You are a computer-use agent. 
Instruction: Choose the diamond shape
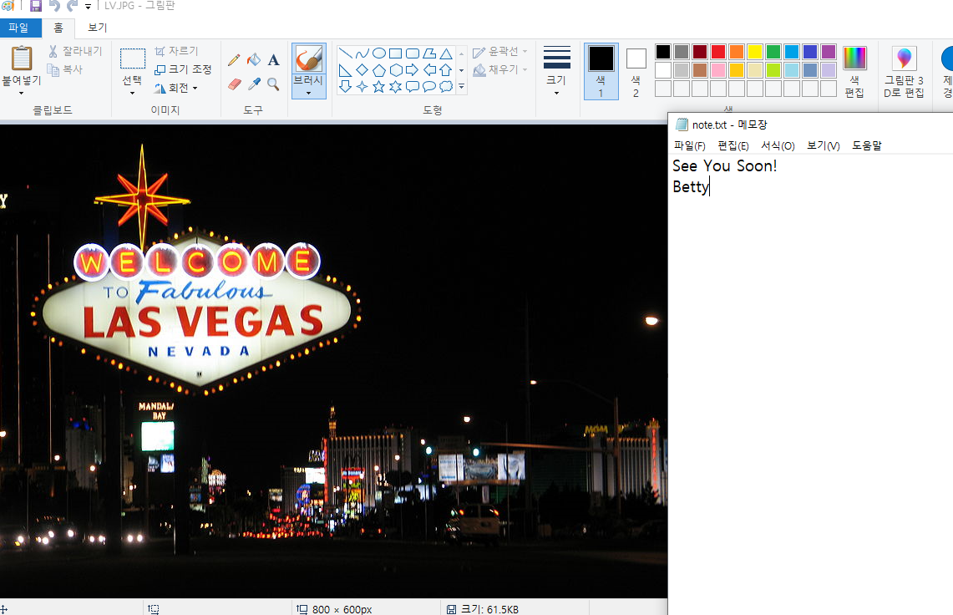tap(362, 69)
